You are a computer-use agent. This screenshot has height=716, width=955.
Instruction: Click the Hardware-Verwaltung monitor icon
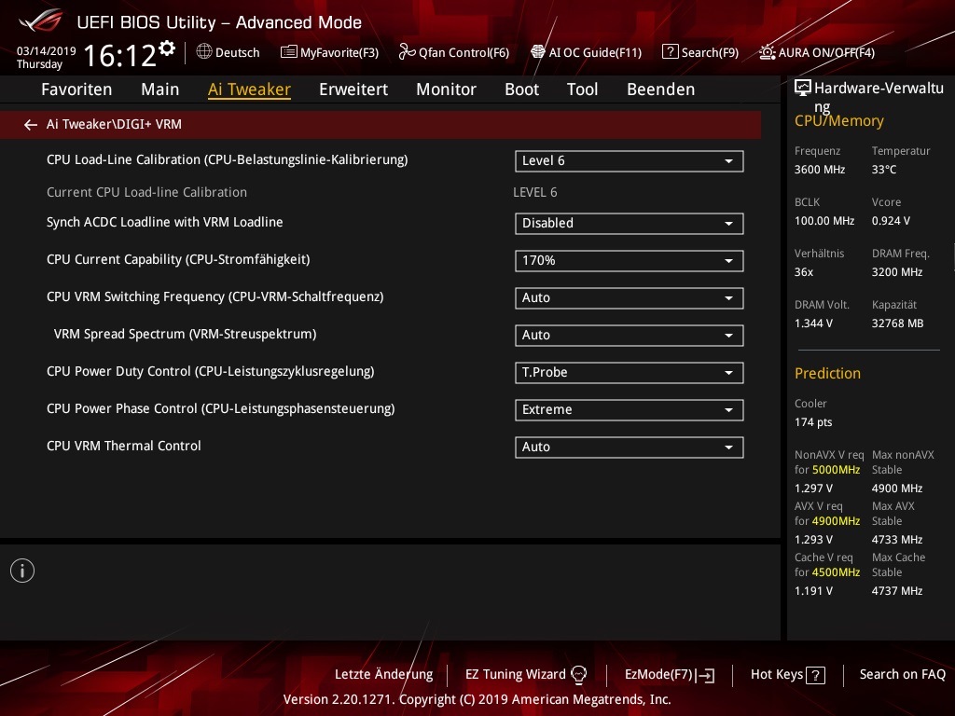[x=803, y=89]
